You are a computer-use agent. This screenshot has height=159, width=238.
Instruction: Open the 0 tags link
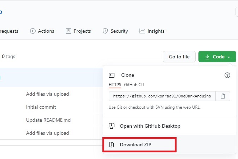point(8,57)
